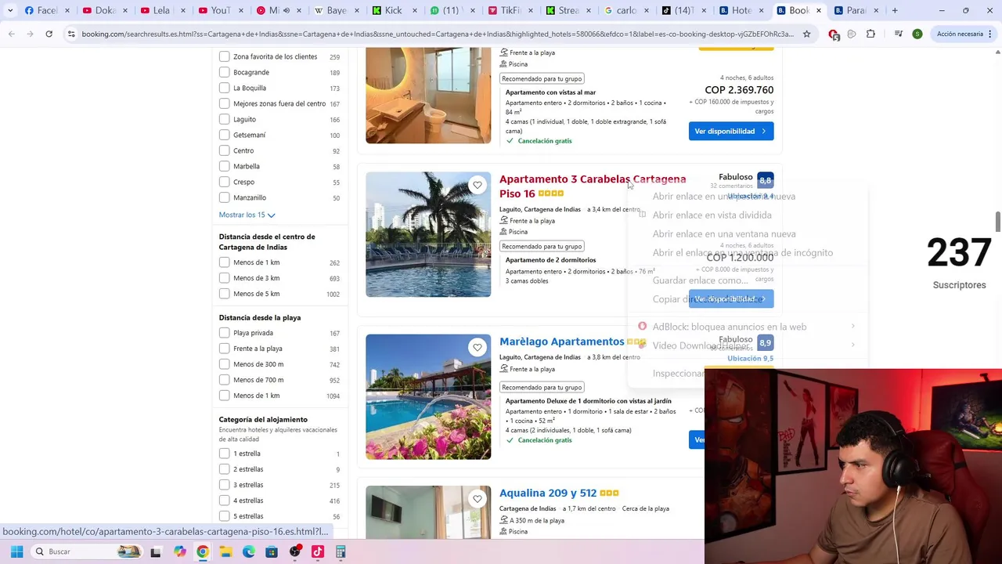Open the Chrome three-dot menu

click(991, 34)
